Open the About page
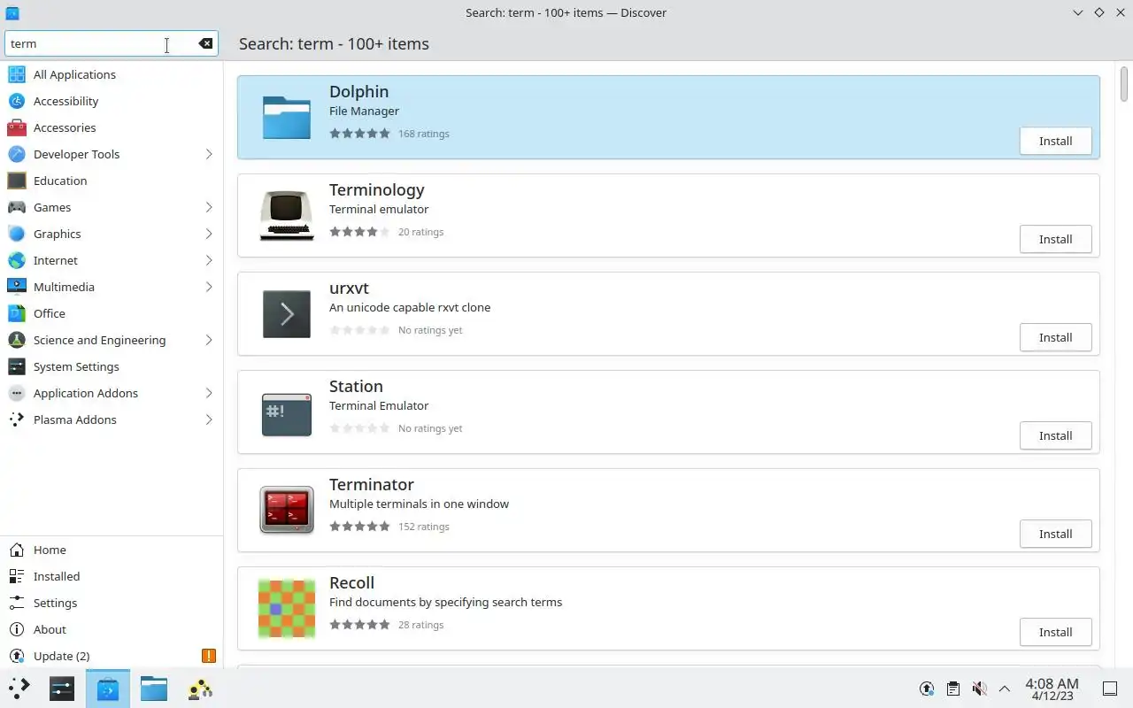The image size is (1133, 708). pos(112,629)
